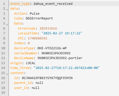Select the DGSErrorReport value

39,18
